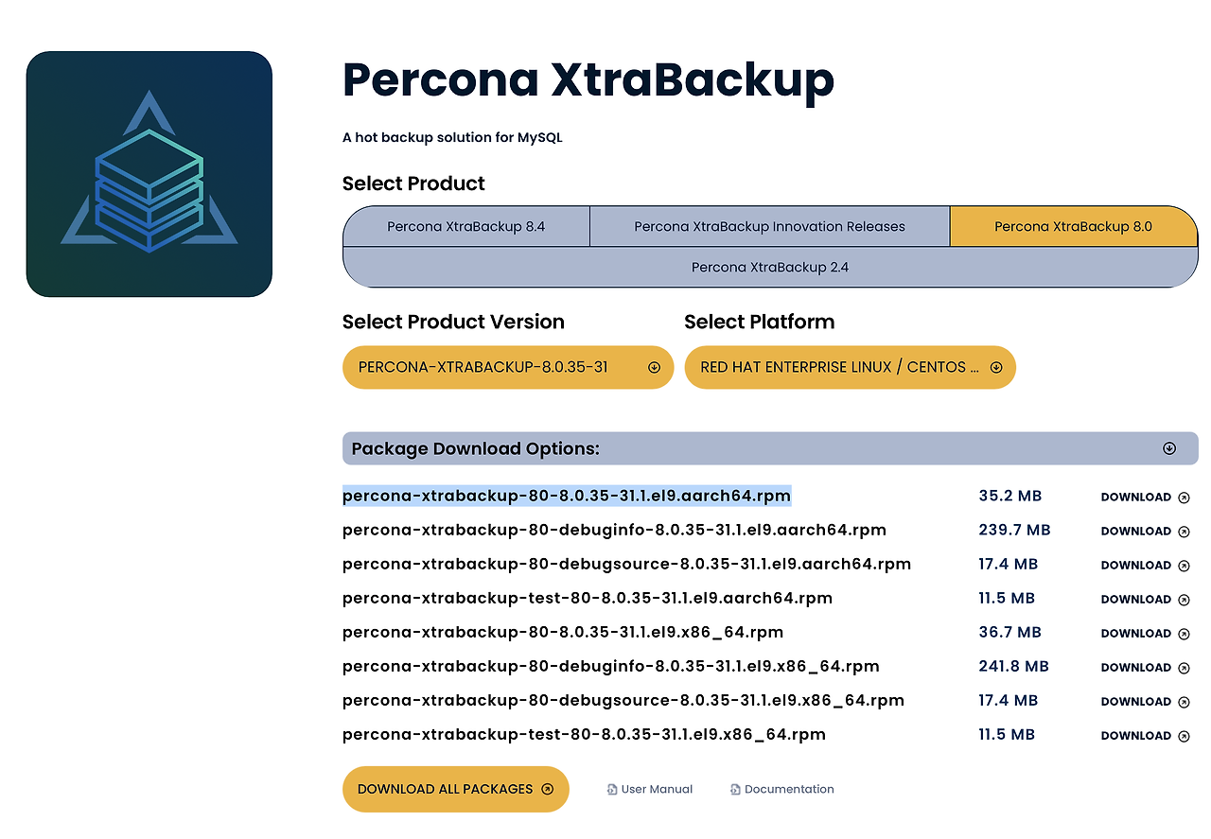Click percona-xtrabackup-80-debuginfo x86_64 rpm filename
Screen dimensions: 1211x839
click(611, 666)
